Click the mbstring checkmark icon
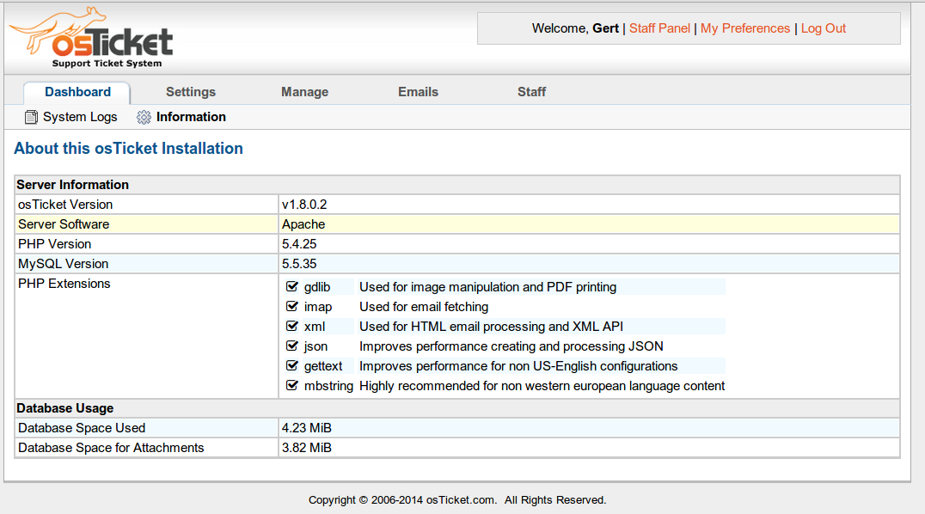Image resolution: width=925 pixels, height=514 pixels. coord(292,385)
